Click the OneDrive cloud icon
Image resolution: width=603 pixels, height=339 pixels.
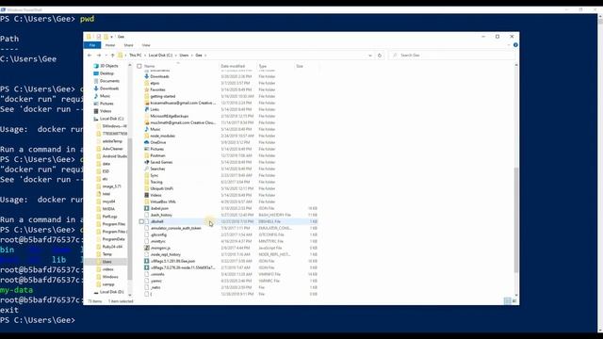point(147,142)
